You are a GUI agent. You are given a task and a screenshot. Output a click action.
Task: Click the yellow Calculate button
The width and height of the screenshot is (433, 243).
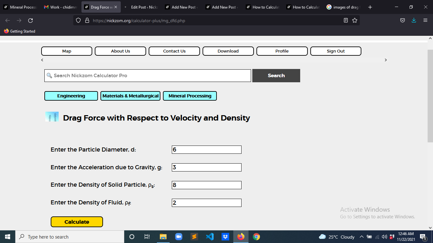click(77, 222)
